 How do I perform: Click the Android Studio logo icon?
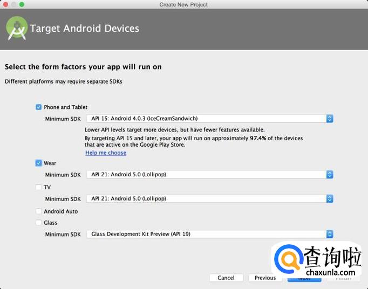pos(17,28)
